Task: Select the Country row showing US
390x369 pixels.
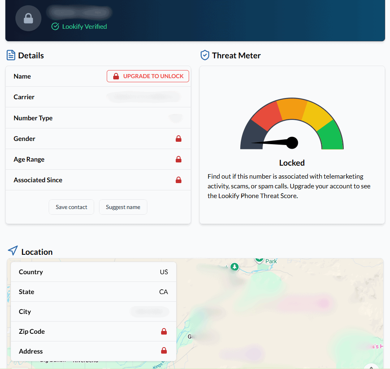Action: tap(93, 272)
